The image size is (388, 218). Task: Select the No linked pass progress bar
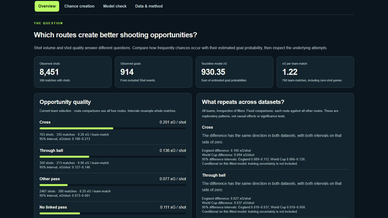113,213
